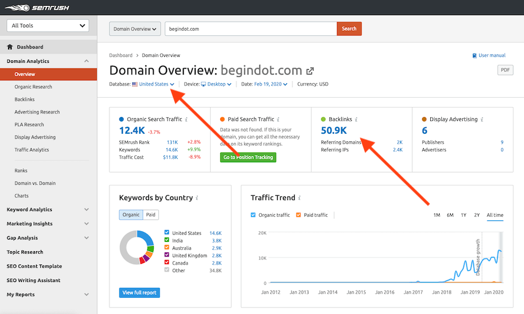Uncheck United States in keyword legend
The image size is (524, 314).
(167, 232)
